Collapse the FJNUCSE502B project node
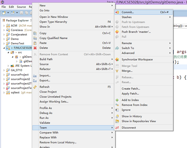187x148 pixels. 4,48
